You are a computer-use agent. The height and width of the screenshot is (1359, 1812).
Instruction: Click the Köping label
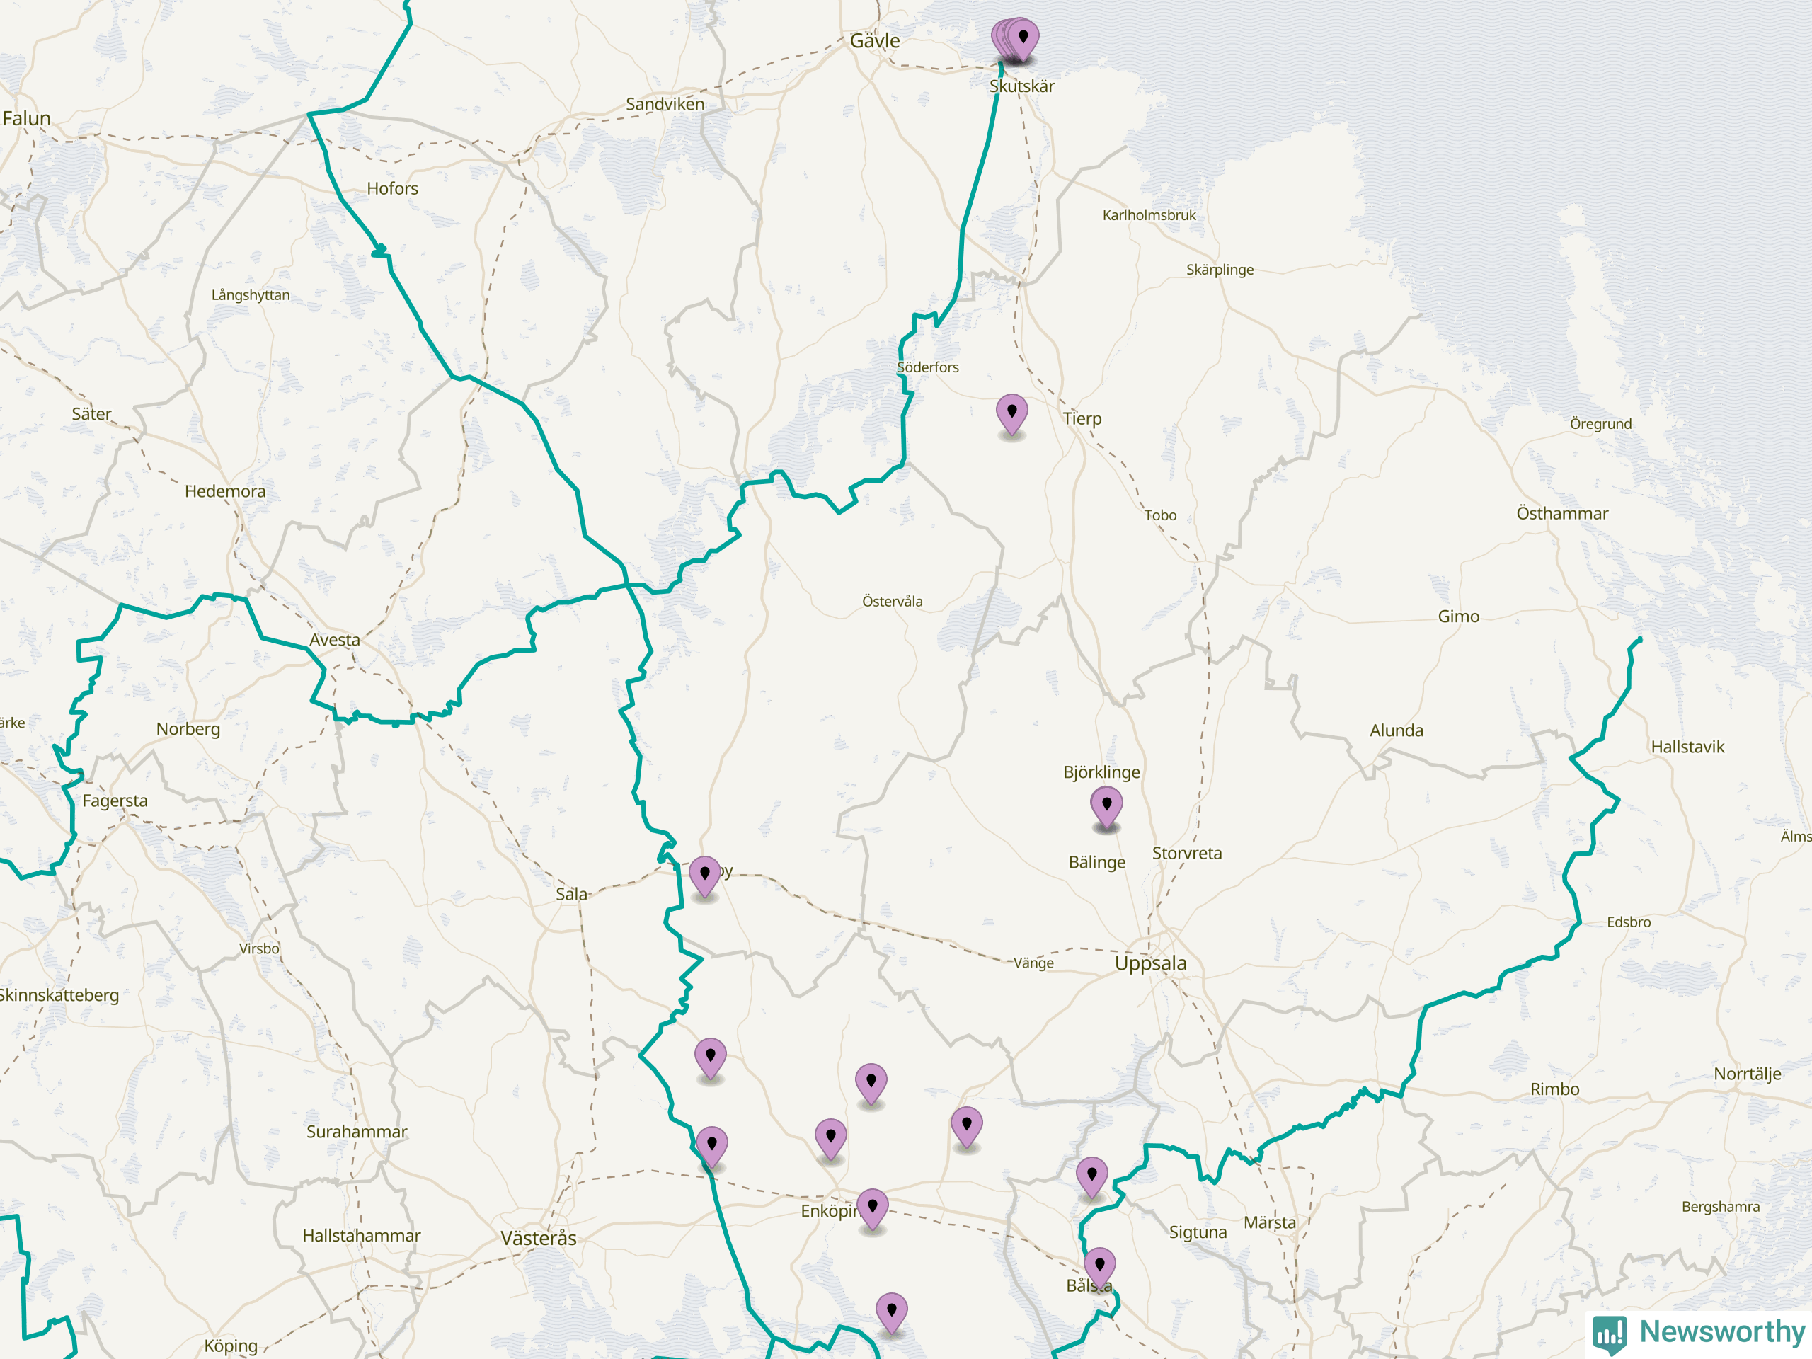(231, 1347)
